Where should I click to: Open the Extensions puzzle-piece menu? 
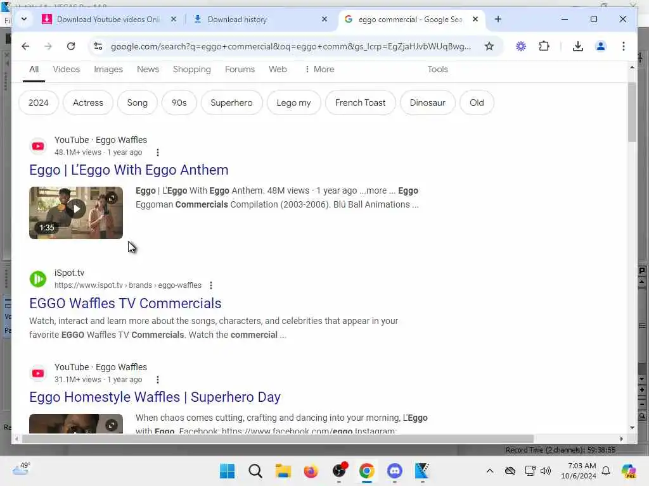(x=544, y=46)
